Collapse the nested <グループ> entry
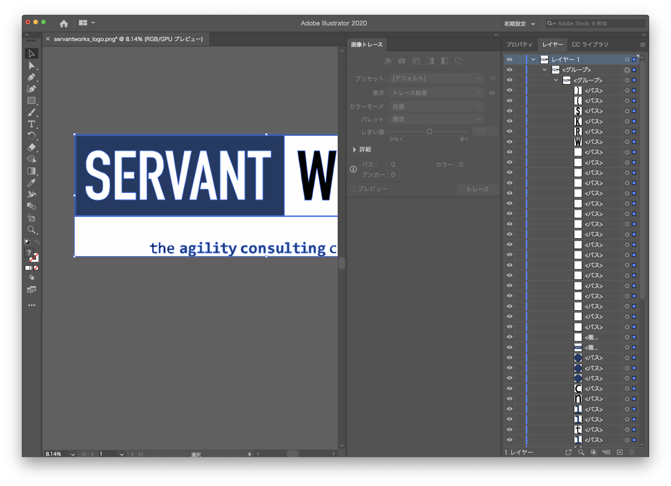Image resolution: width=671 pixels, height=486 pixels. point(555,80)
